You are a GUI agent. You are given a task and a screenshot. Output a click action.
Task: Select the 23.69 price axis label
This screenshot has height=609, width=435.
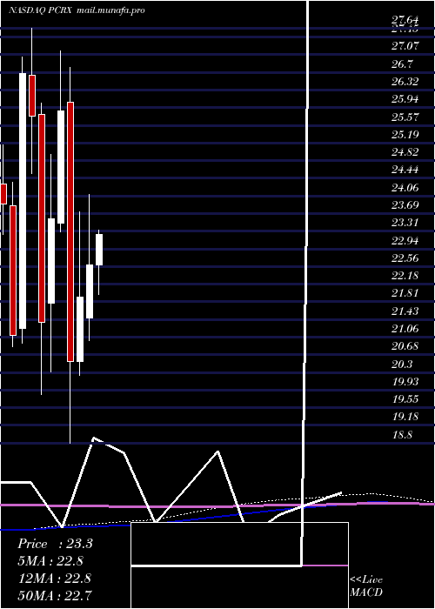click(405, 205)
